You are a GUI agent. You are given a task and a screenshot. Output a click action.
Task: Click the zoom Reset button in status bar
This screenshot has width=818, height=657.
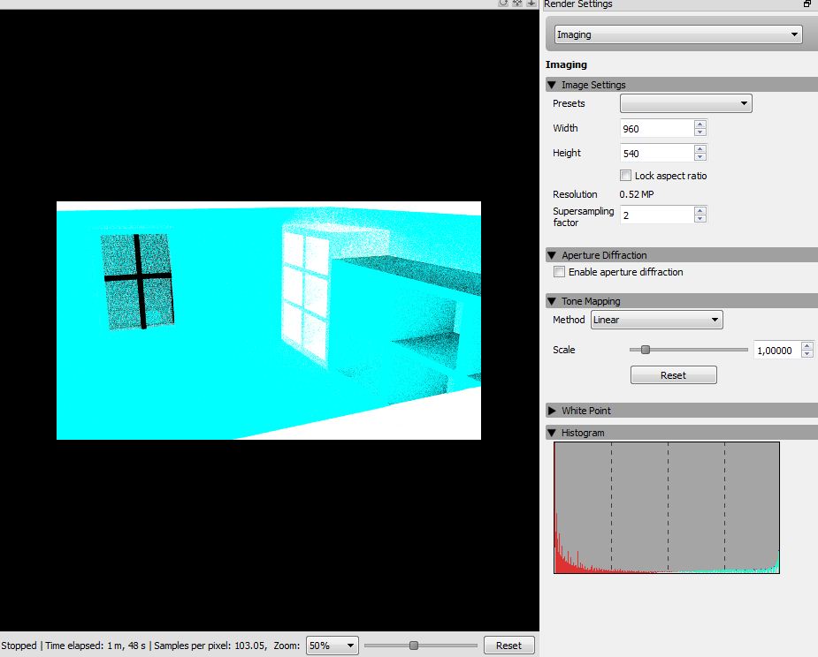508,646
